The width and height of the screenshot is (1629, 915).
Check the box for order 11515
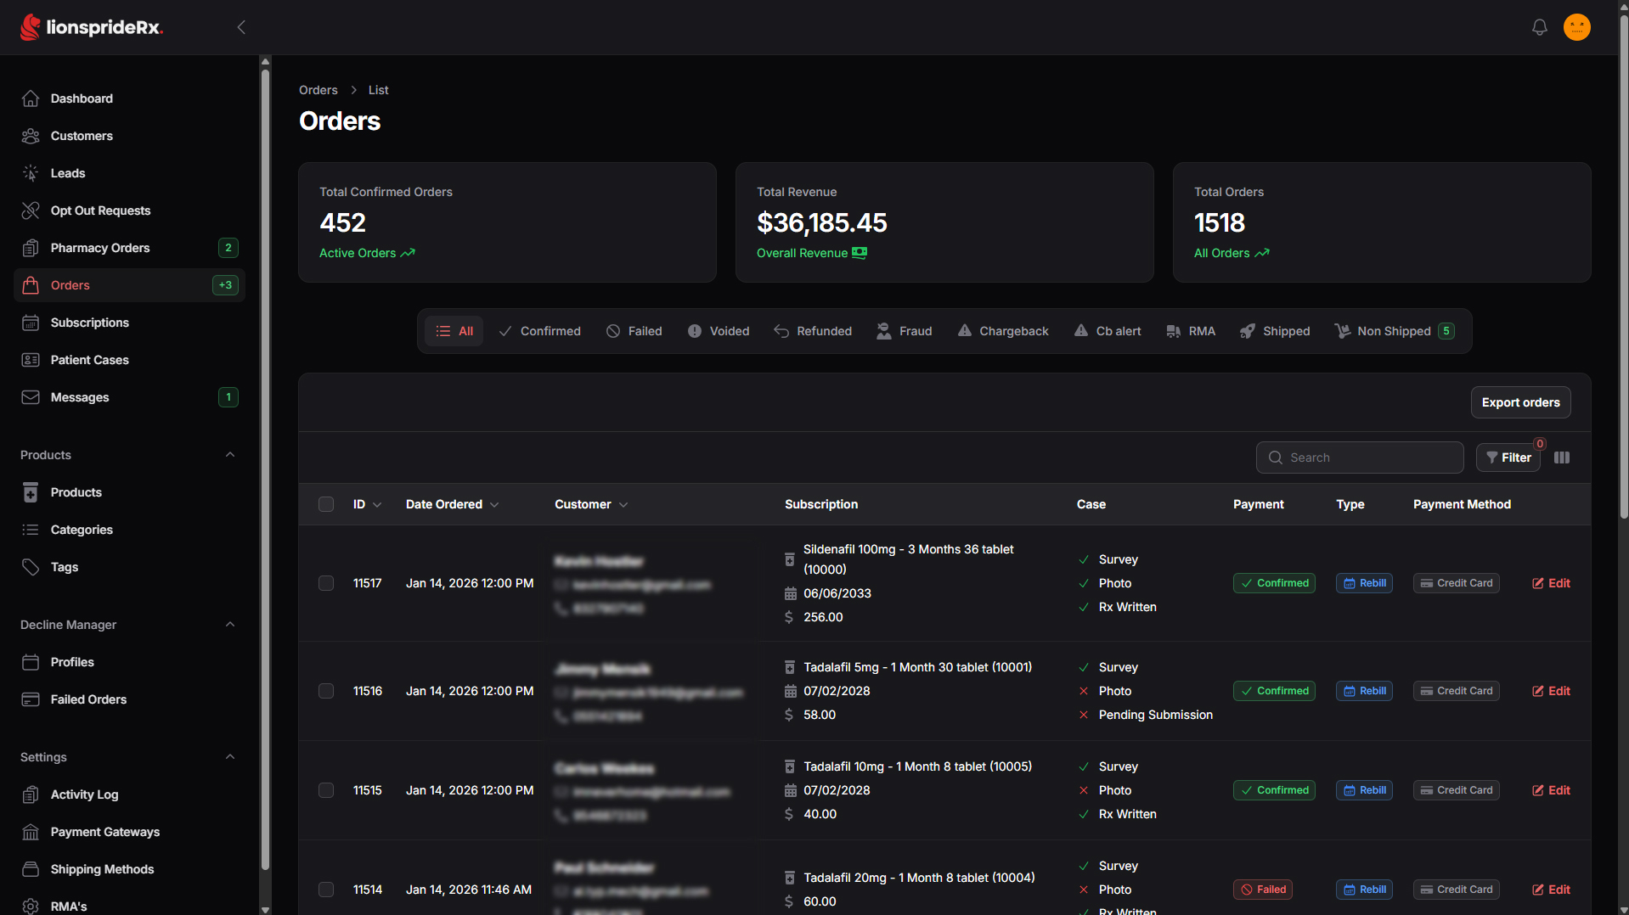pos(326,790)
